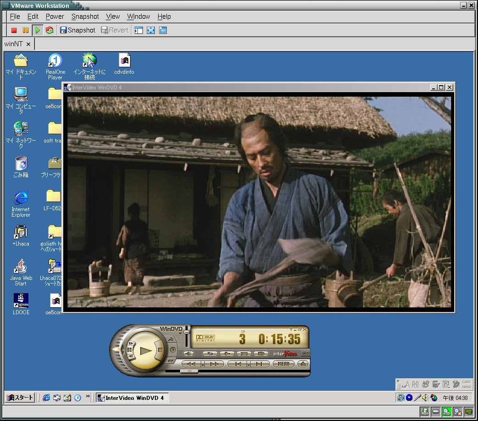Image resolution: width=478 pixels, height=421 pixels.
Task: Open RealOne Player desktop shortcut
Action: 55,66
